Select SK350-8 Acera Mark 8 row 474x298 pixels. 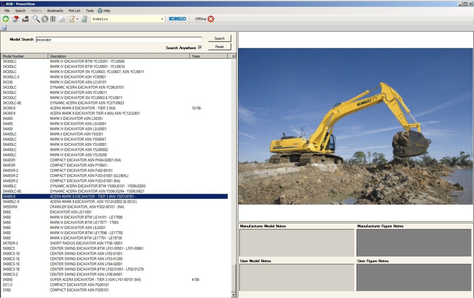click(x=114, y=108)
